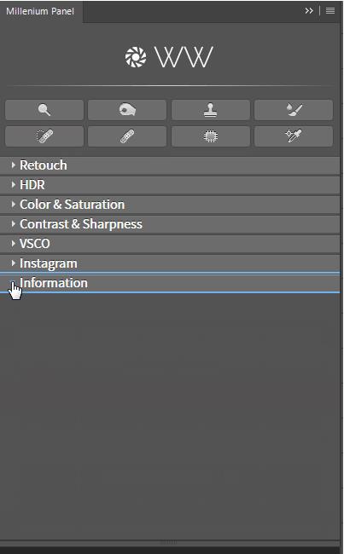This screenshot has height=554, width=344.
Task: Pick the Clone Stamp tool
Action: coord(211,110)
